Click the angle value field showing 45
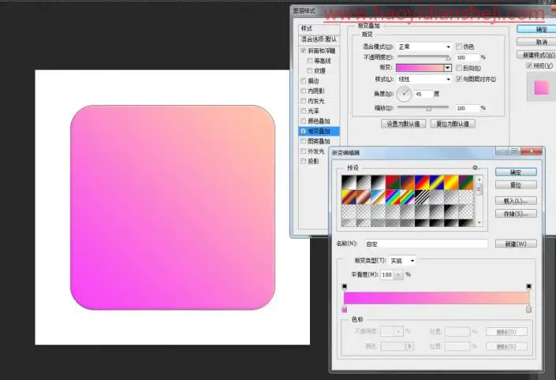Viewport: 556px width, 380px height. pyautogui.click(x=424, y=94)
